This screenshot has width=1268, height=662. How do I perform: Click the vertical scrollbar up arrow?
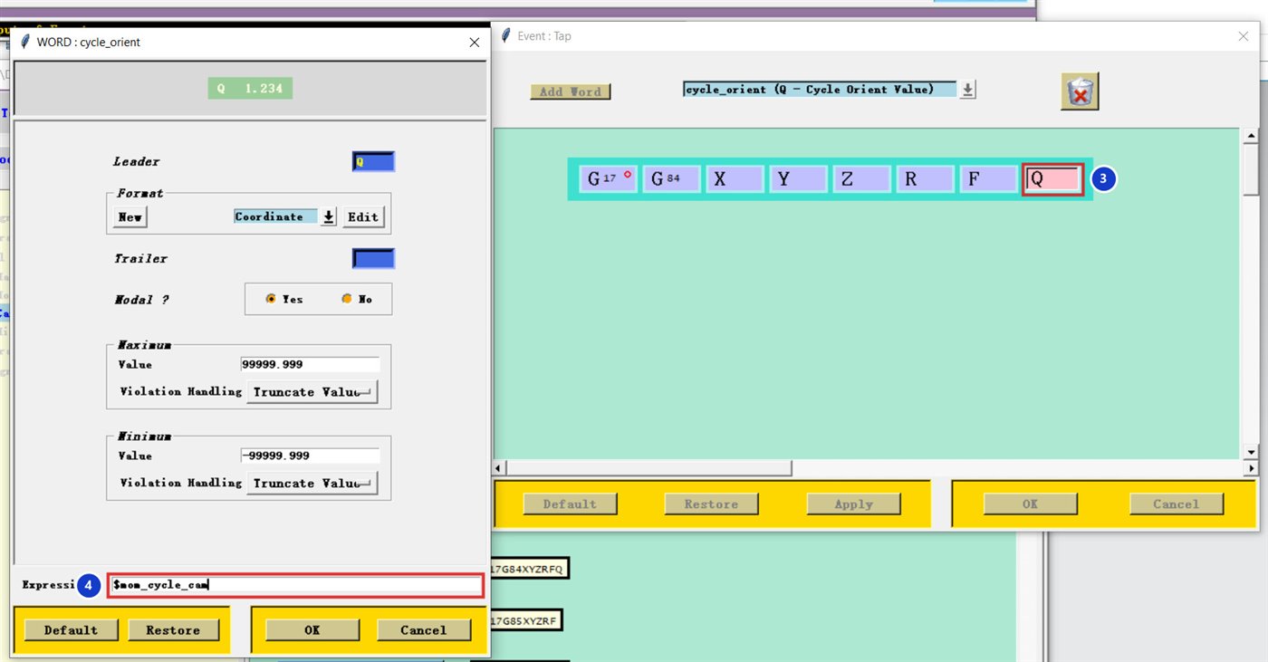pos(1252,136)
